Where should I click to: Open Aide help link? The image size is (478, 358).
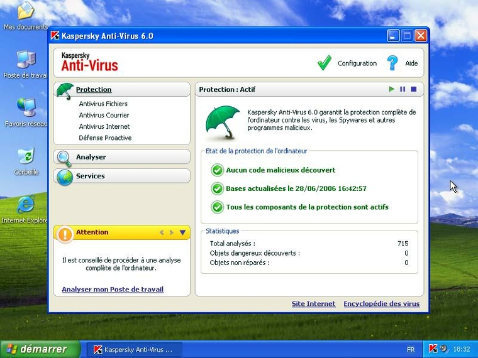[411, 63]
